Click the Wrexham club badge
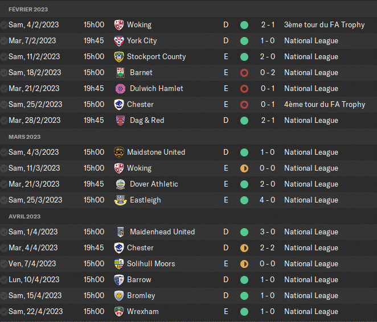Screen dimensions: 377x322 pyautogui.click(x=119, y=312)
